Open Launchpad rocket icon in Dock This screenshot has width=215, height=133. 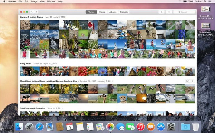tap(29, 127)
